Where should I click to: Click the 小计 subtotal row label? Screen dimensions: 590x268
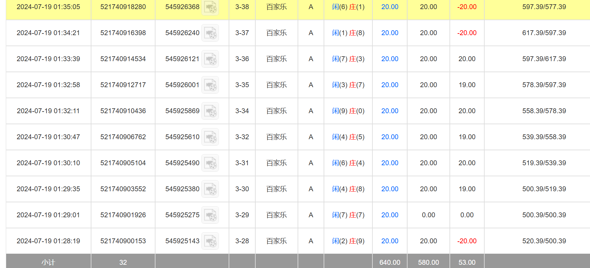coord(48,262)
